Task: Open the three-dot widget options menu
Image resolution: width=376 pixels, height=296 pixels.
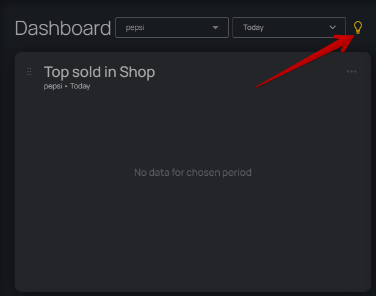Action: pyautogui.click(x=352, y=71)
